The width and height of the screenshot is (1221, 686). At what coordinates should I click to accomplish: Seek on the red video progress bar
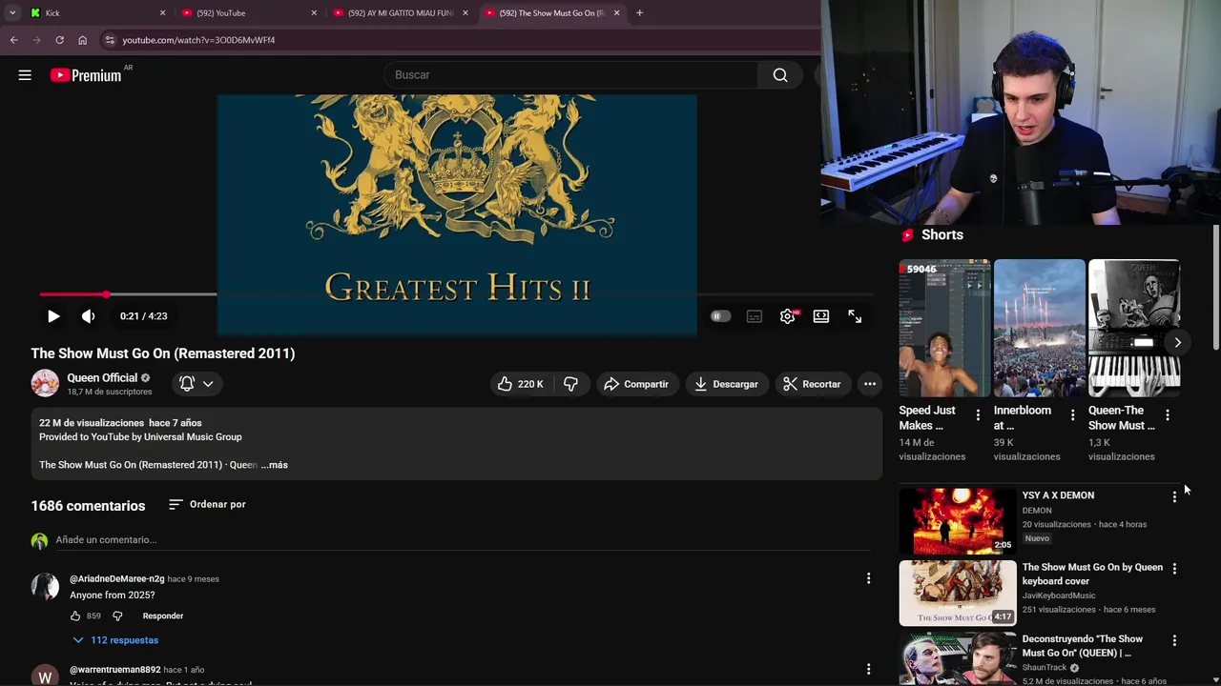(x=456, y=294)
